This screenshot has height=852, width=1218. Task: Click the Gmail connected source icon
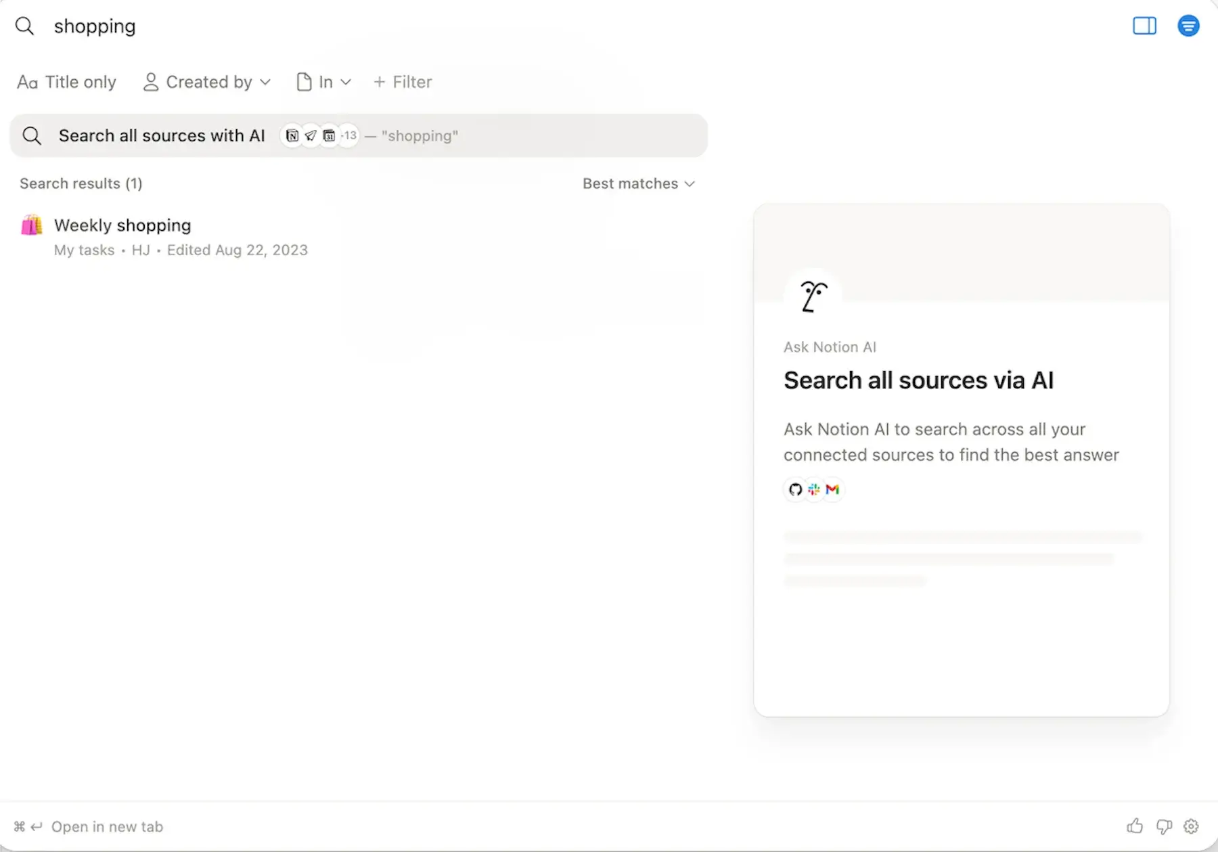(832, 489)
